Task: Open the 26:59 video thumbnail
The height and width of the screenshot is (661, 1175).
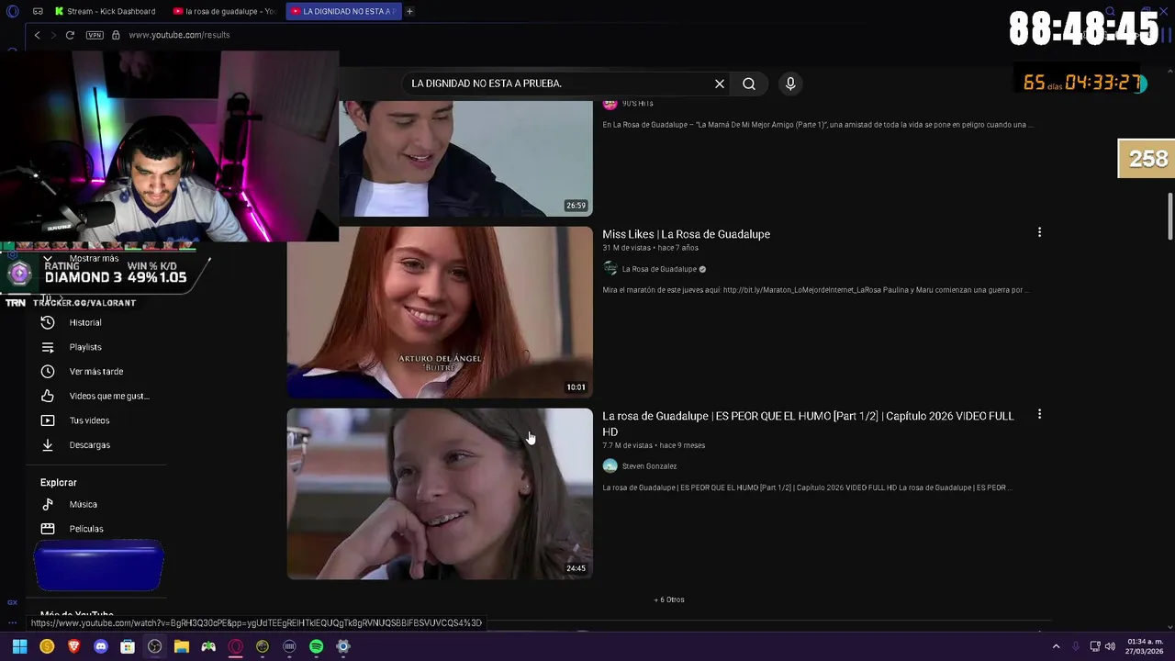Action: tap(465, 159)
